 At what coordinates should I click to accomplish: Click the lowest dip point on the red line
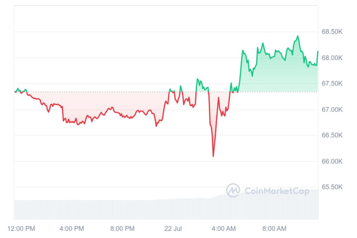pos(213,156)
